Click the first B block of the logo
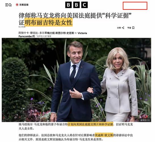The image size is (155, 142). coord(68,5)
